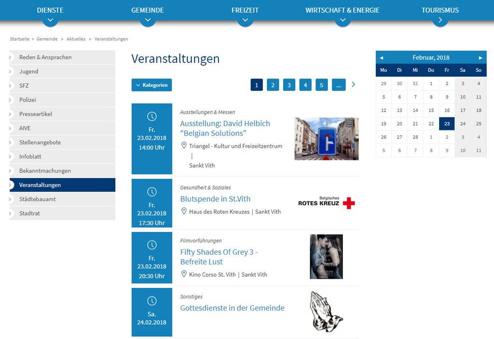Go to previous month in calendar
The image size is (494, 339).
point(382,58)
